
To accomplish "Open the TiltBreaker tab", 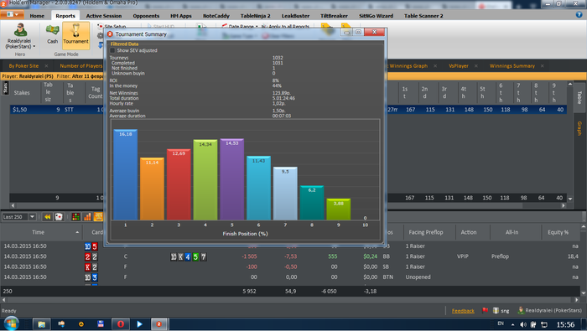I will (x=334, y=16).
